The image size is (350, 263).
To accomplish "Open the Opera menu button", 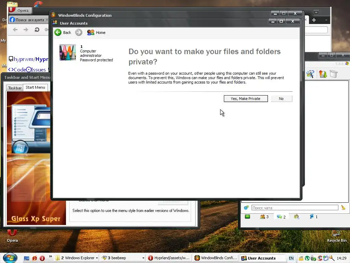I will click(20, 10).
